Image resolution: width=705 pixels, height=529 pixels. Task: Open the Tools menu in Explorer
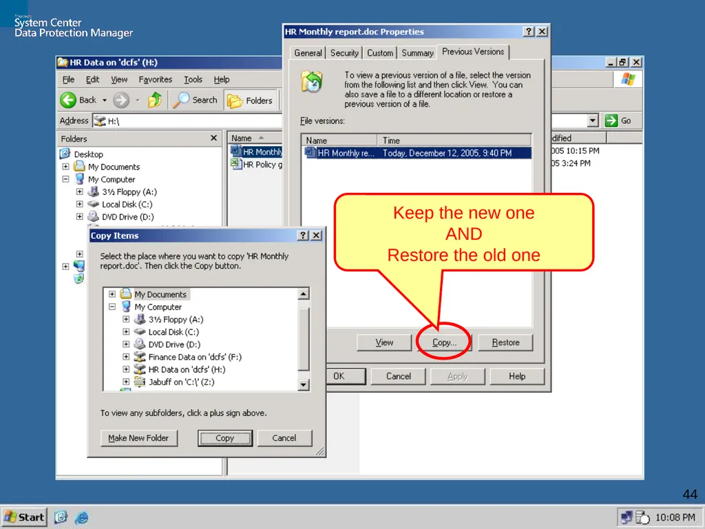(x=193, y=80)
